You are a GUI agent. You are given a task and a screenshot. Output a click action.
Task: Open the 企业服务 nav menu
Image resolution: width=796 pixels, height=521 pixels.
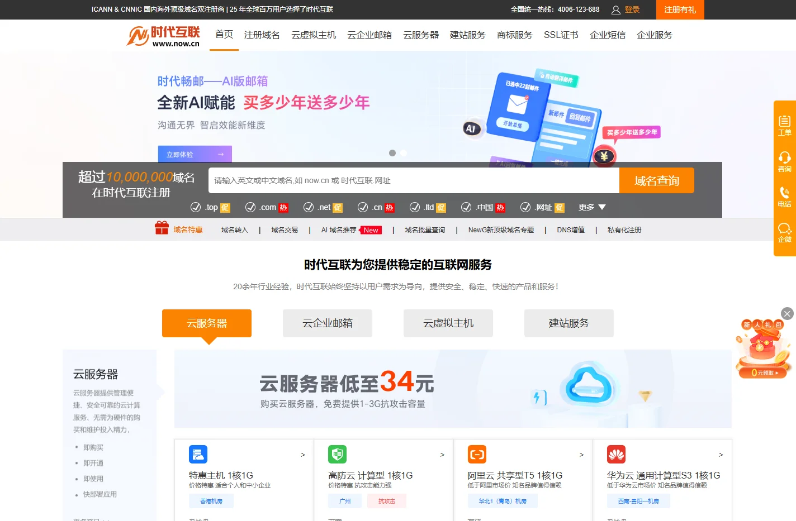point(655,35)
